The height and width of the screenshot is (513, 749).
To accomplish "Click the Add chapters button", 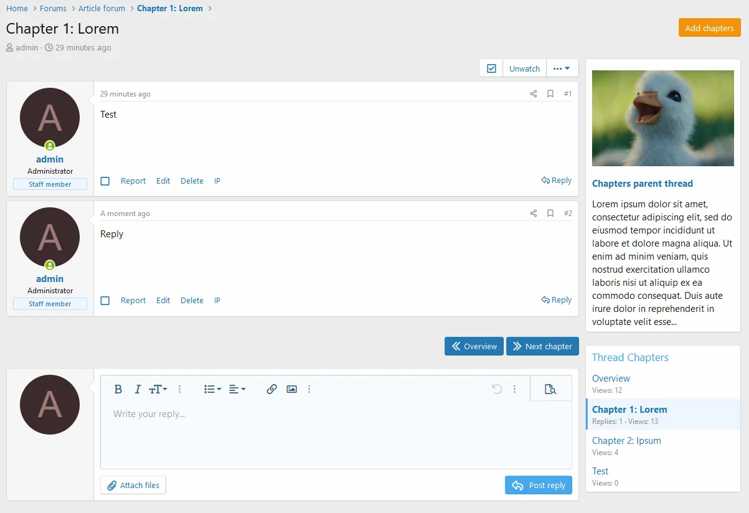I will [x=709, y=27].
